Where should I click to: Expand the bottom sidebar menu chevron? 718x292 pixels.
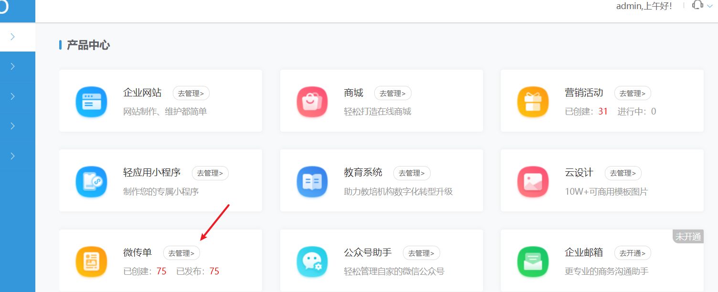11,156
